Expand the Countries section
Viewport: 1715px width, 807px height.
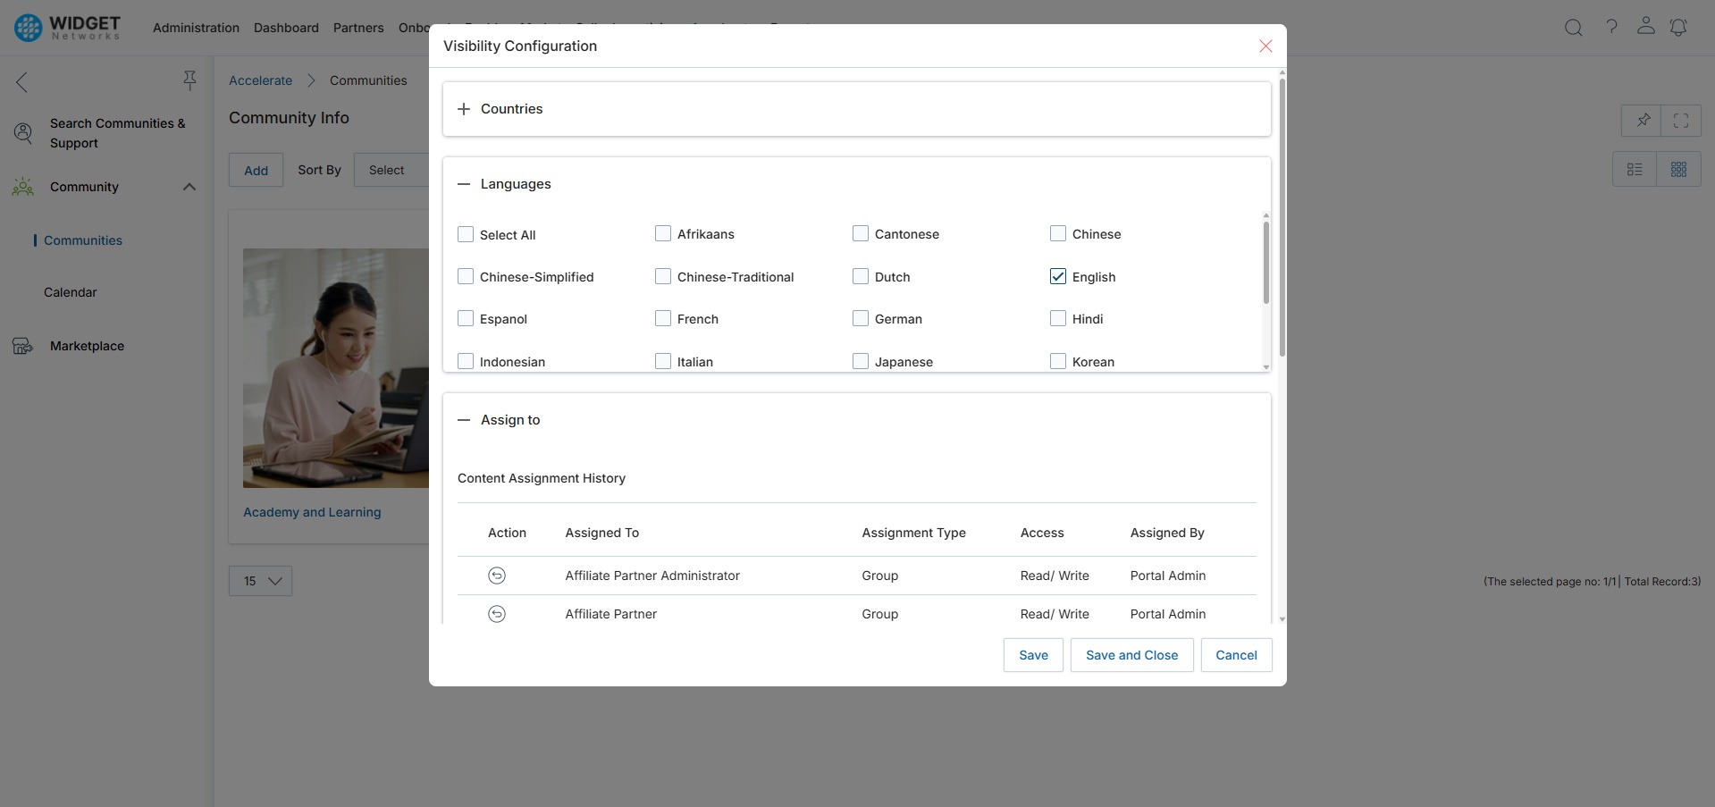pos(464,109)
